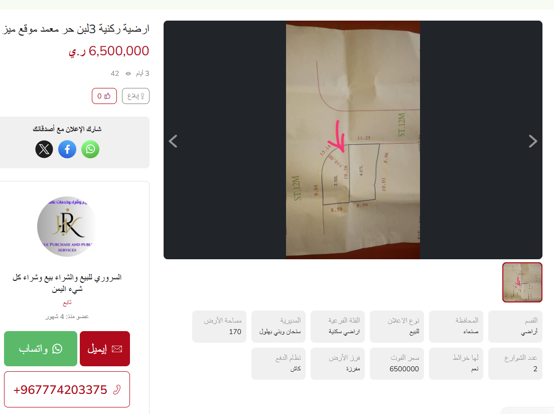The width and height of the screenshot is (554, 414).
Task: Send an email with إيميل button
Action: [105, 349]
